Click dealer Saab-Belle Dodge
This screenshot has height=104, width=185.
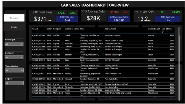point(112,90)
